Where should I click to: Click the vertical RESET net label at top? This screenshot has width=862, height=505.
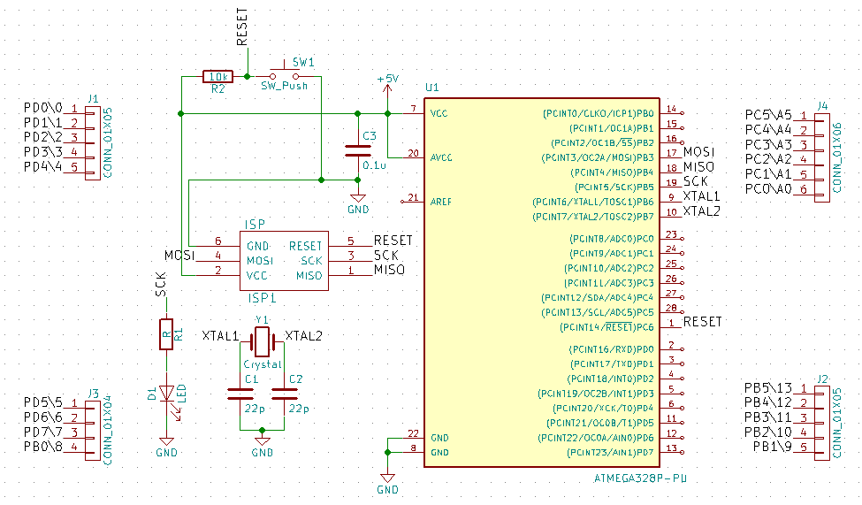point(242,27)
